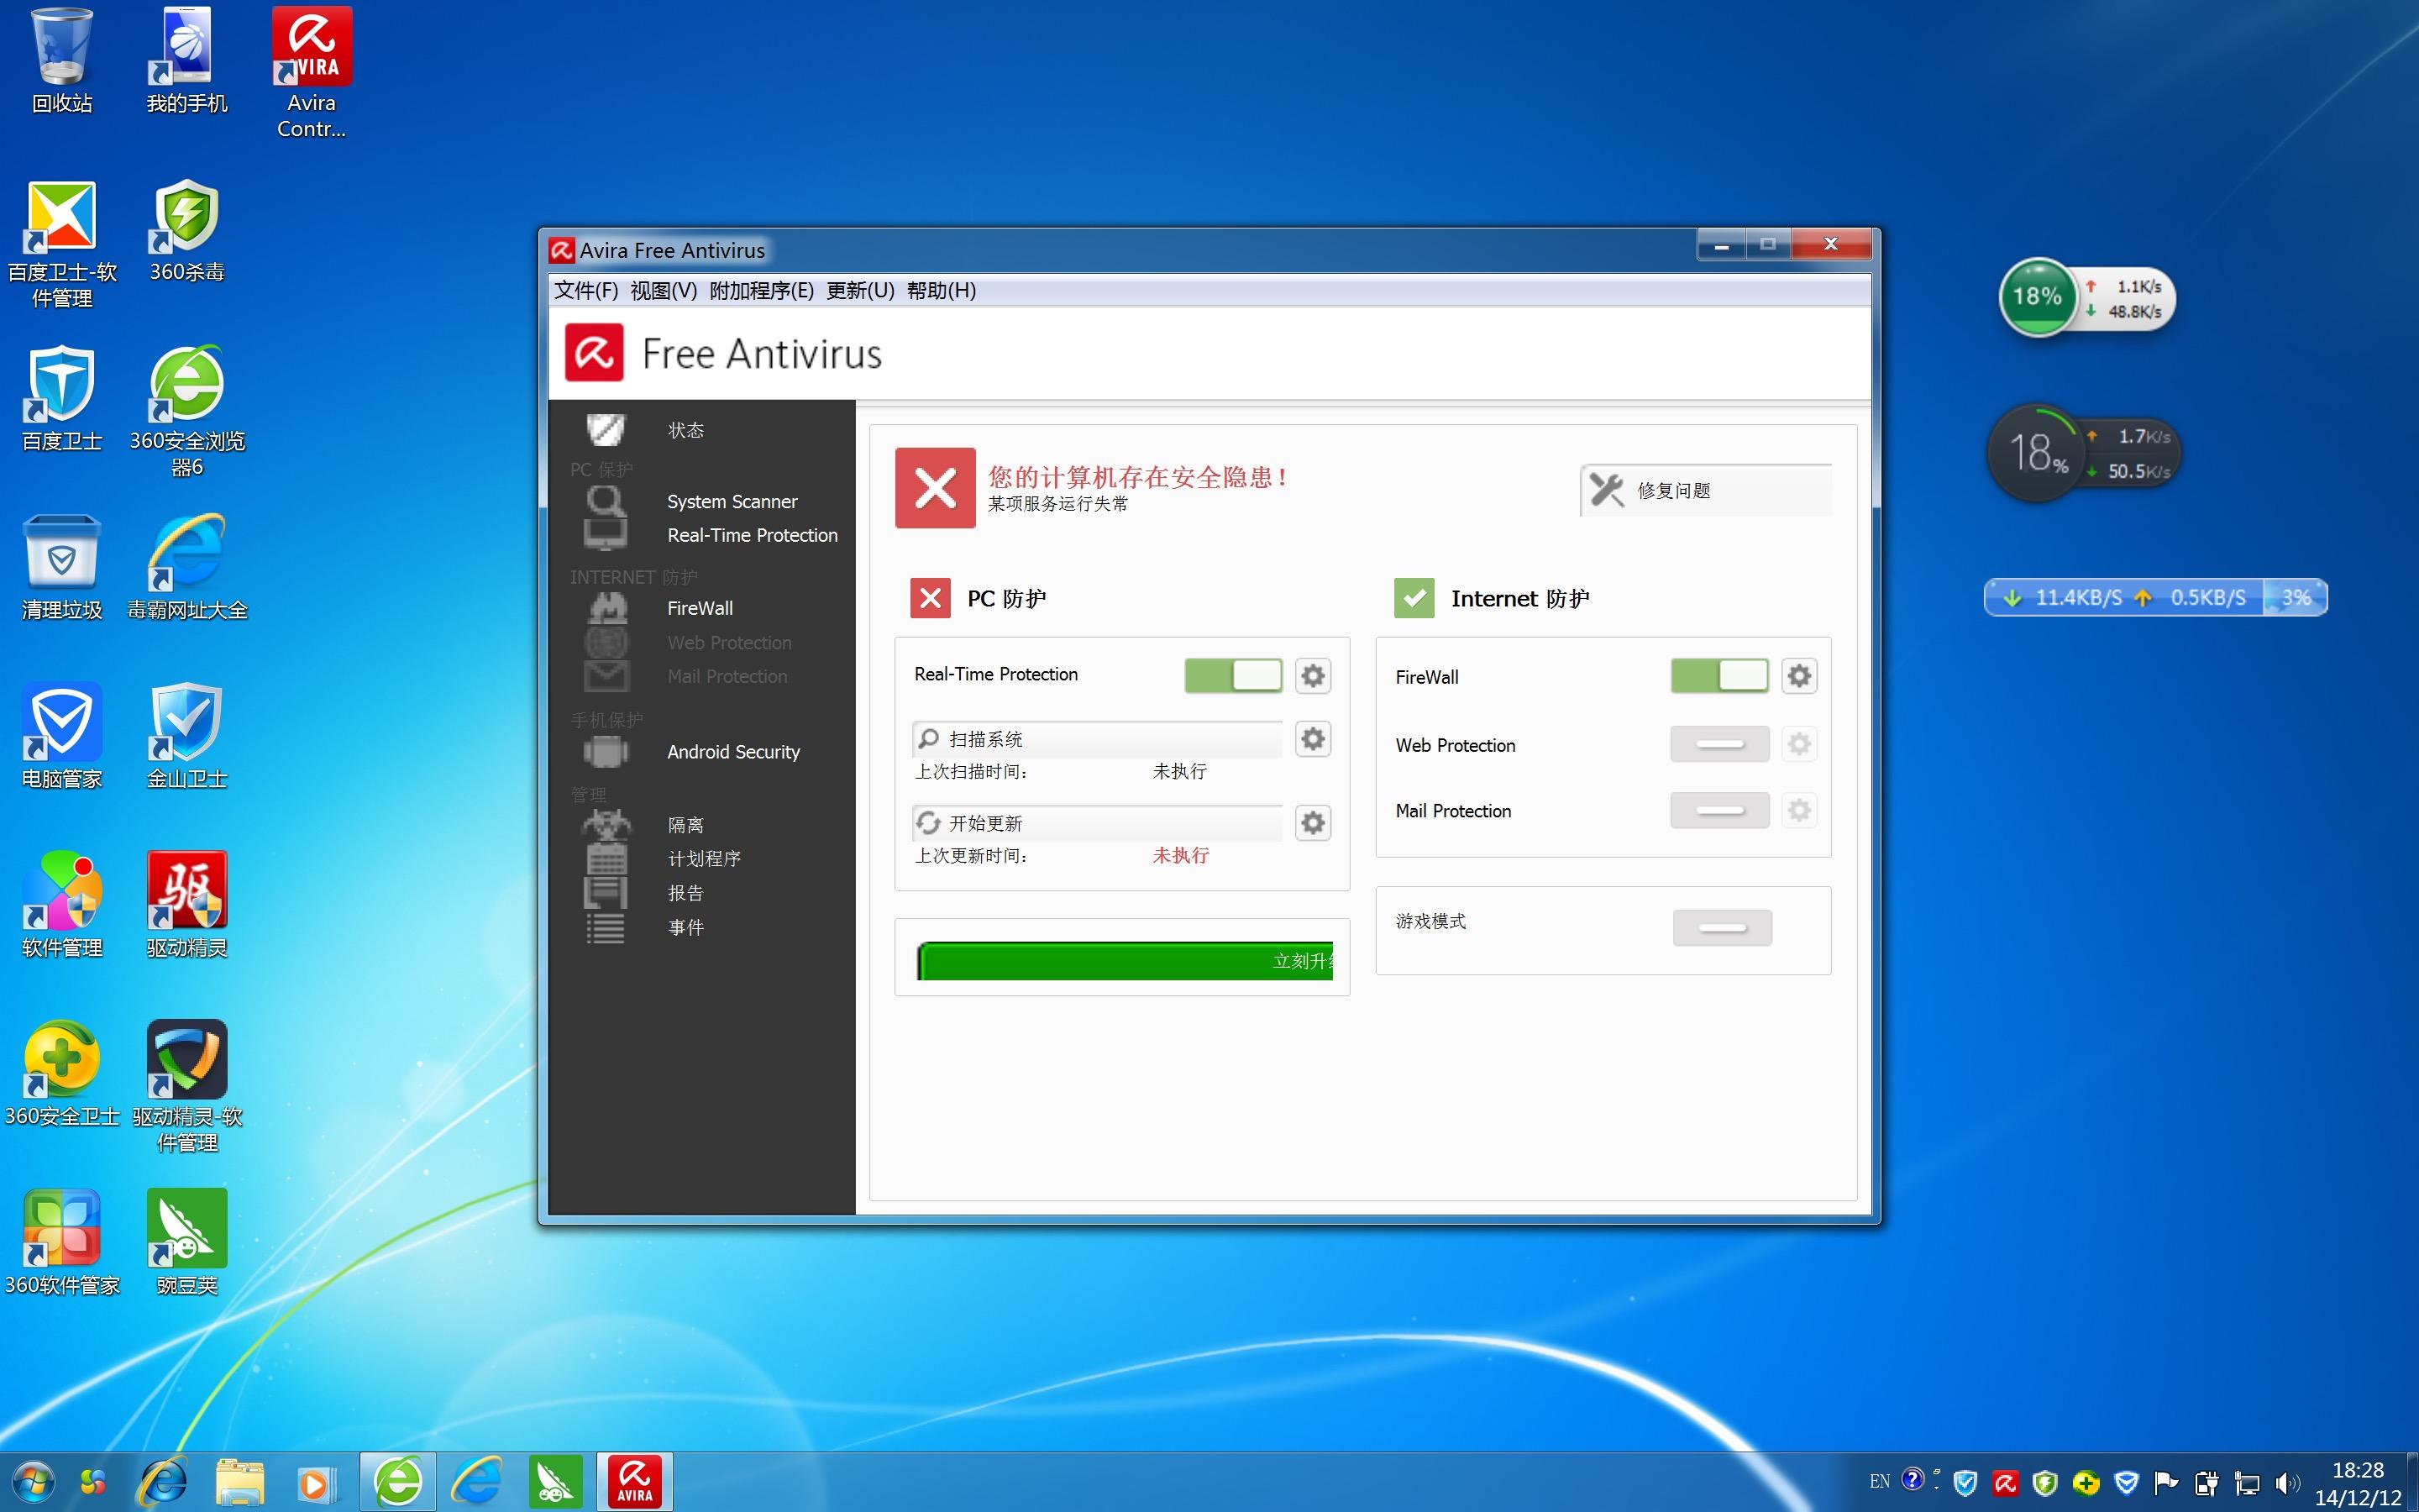This screenshot has height=1512, width=2419.
Task: Toggle FireWall switch
Action: click(x=1719, y=676)
